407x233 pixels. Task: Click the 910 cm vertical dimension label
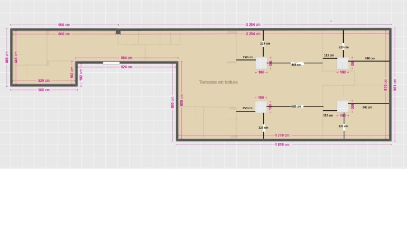coord(385,87)
